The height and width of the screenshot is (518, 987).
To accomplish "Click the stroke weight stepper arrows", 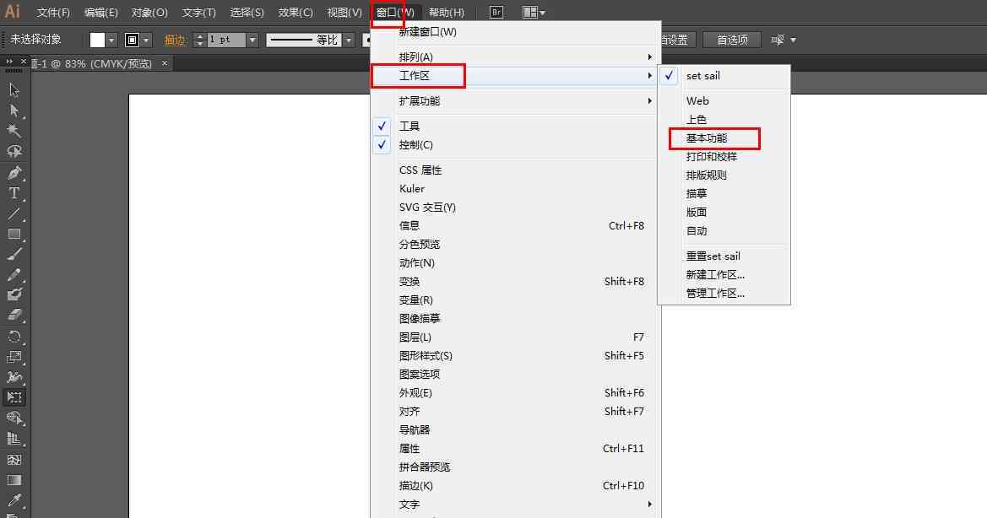I will point(199,40).
